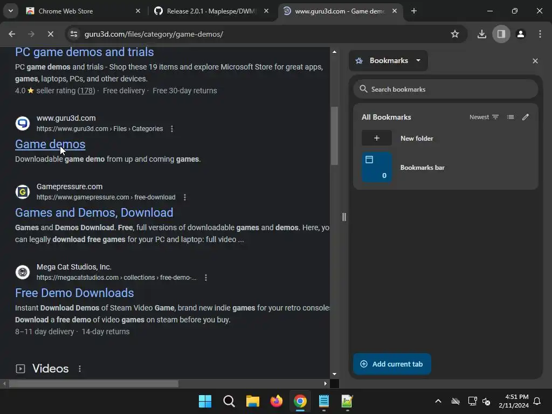Click the horizontal scroll right arrow
552x414 pixels.
pos(325,383)
